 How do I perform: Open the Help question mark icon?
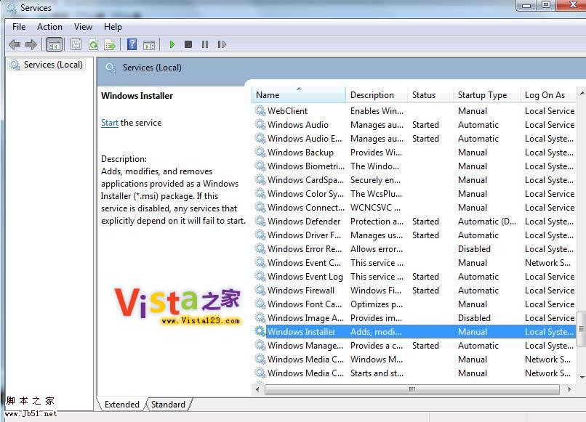tap(132, 44)
